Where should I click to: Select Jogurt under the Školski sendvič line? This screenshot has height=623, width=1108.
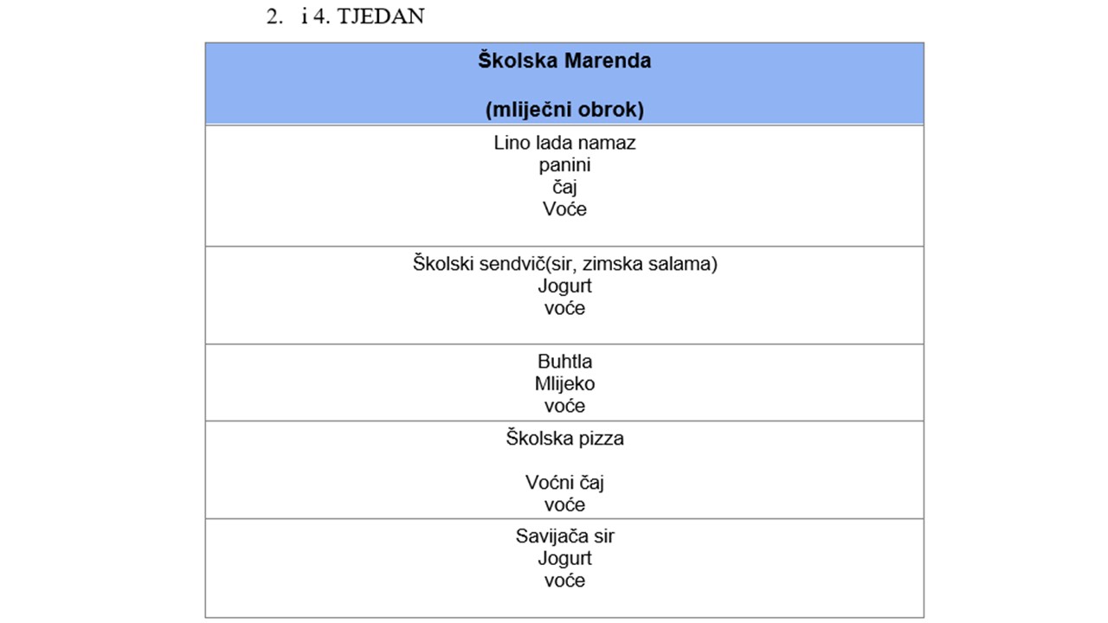(564, 286)
